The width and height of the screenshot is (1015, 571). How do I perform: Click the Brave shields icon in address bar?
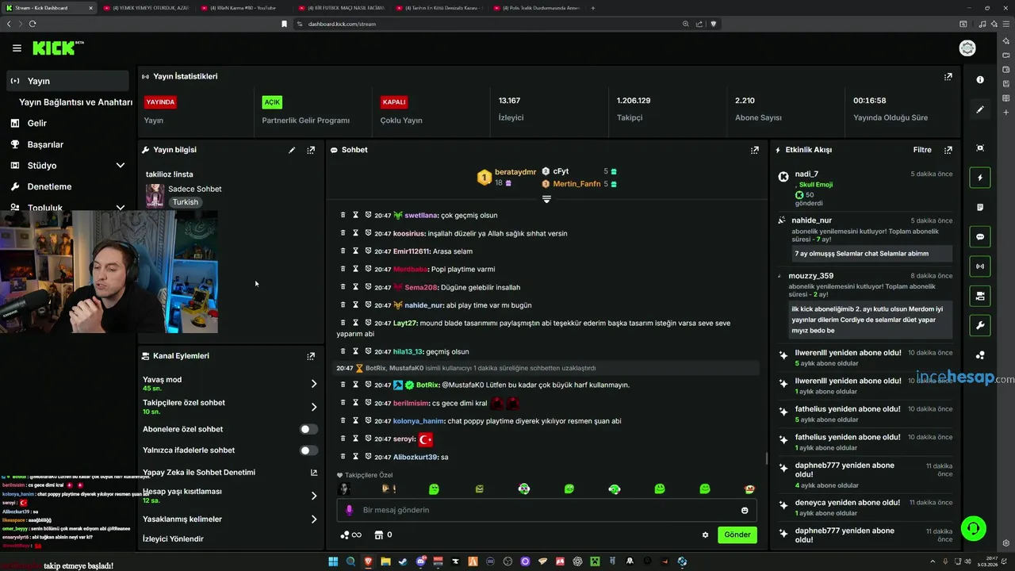(x=713, y=24)
